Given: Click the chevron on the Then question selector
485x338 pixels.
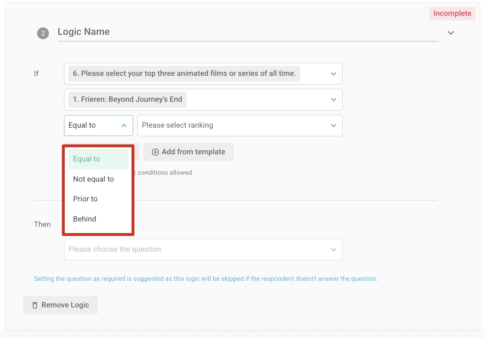Looking at the screenshot, I should pyautogui.click(x=333, y=249).
